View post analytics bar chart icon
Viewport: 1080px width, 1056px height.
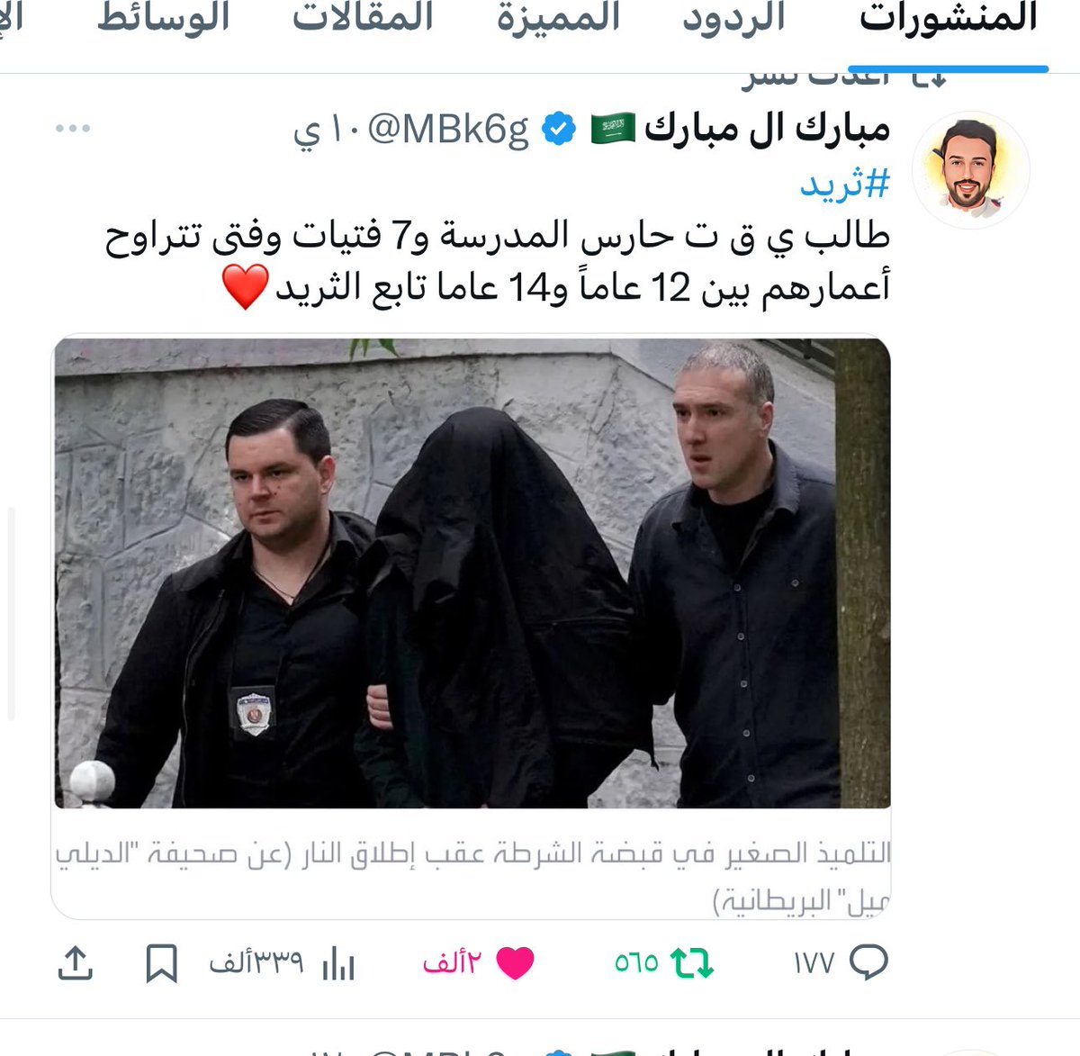(338, 963)
